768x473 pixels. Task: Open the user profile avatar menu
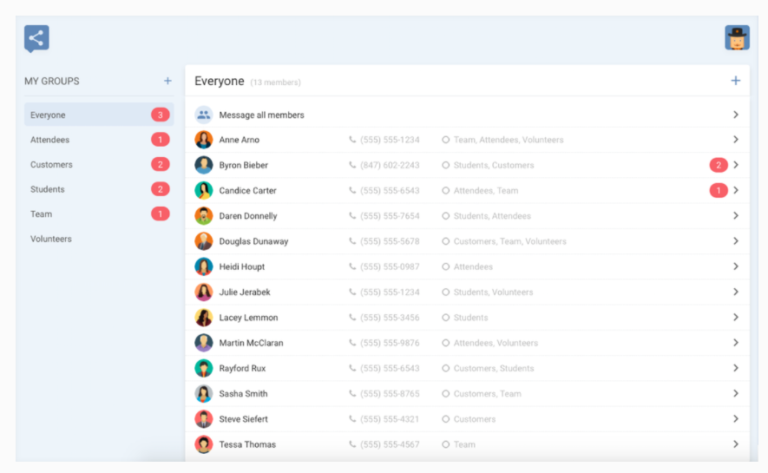pyautogui.click(x=737, y=37)
